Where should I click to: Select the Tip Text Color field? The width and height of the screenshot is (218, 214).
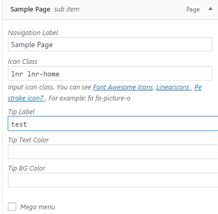point(113,152)
